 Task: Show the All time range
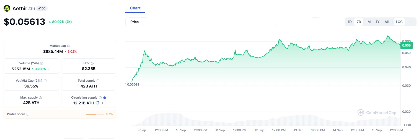point(387,22)
